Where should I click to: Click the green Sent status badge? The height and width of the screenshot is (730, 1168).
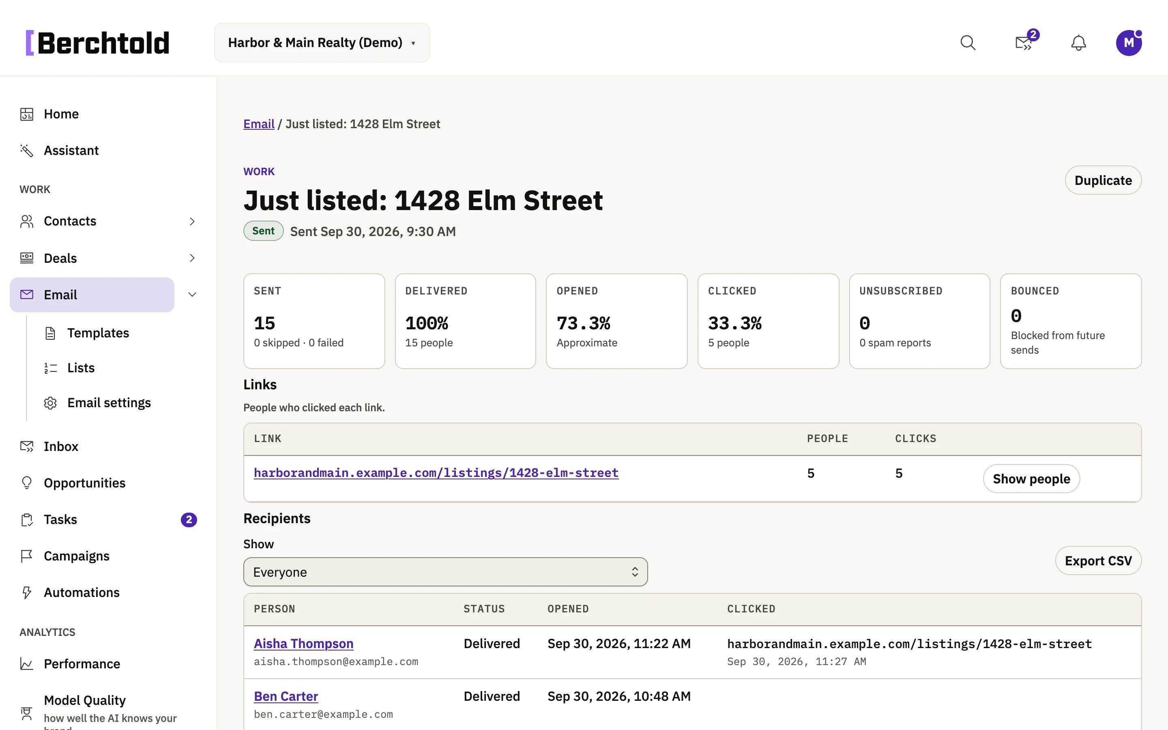(x=263, y=231)
